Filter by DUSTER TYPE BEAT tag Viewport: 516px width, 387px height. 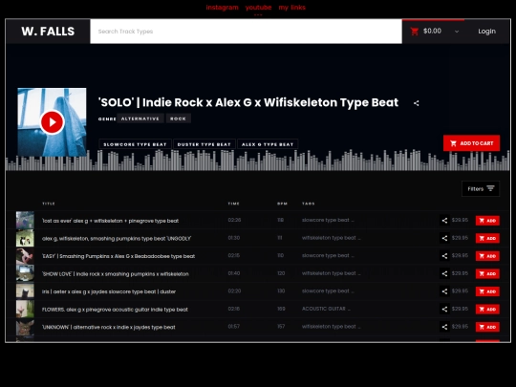point(204,144)
